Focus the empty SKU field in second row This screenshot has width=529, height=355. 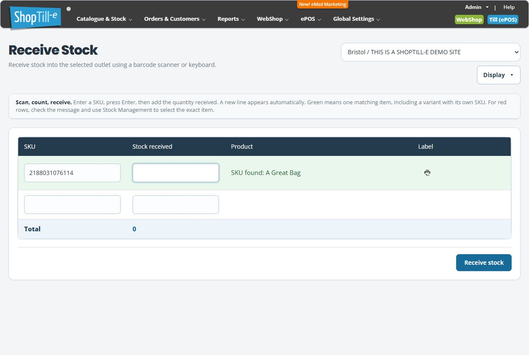point(72,205)
